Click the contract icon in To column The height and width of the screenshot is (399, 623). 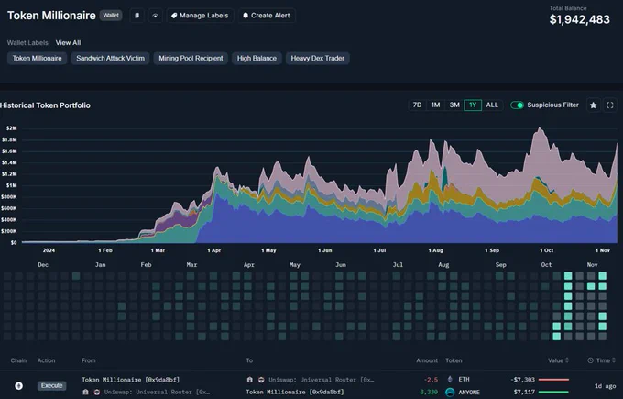[249, 380]
